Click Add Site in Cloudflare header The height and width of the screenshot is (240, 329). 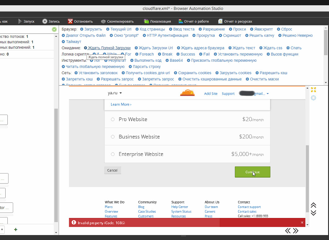[x=211, y=94]
